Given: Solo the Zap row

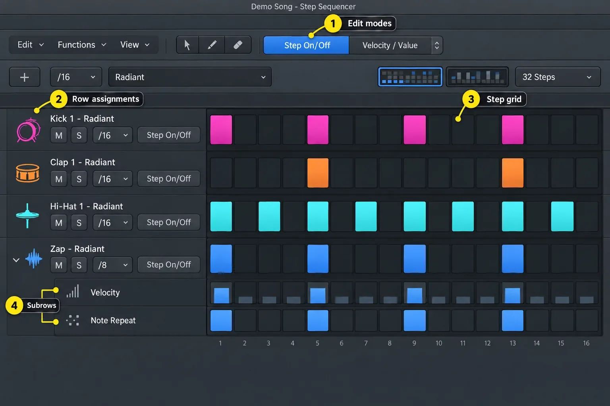Looking at the screenshot, I should (x=79, y=265).
